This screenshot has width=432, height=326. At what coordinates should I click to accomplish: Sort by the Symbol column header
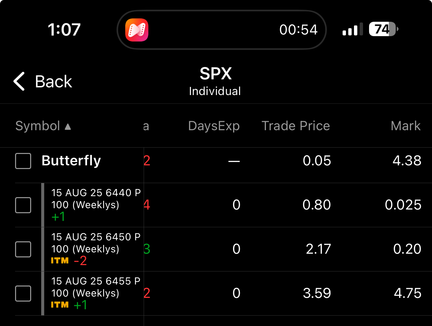pyautogui.click(x=38, y=126)
